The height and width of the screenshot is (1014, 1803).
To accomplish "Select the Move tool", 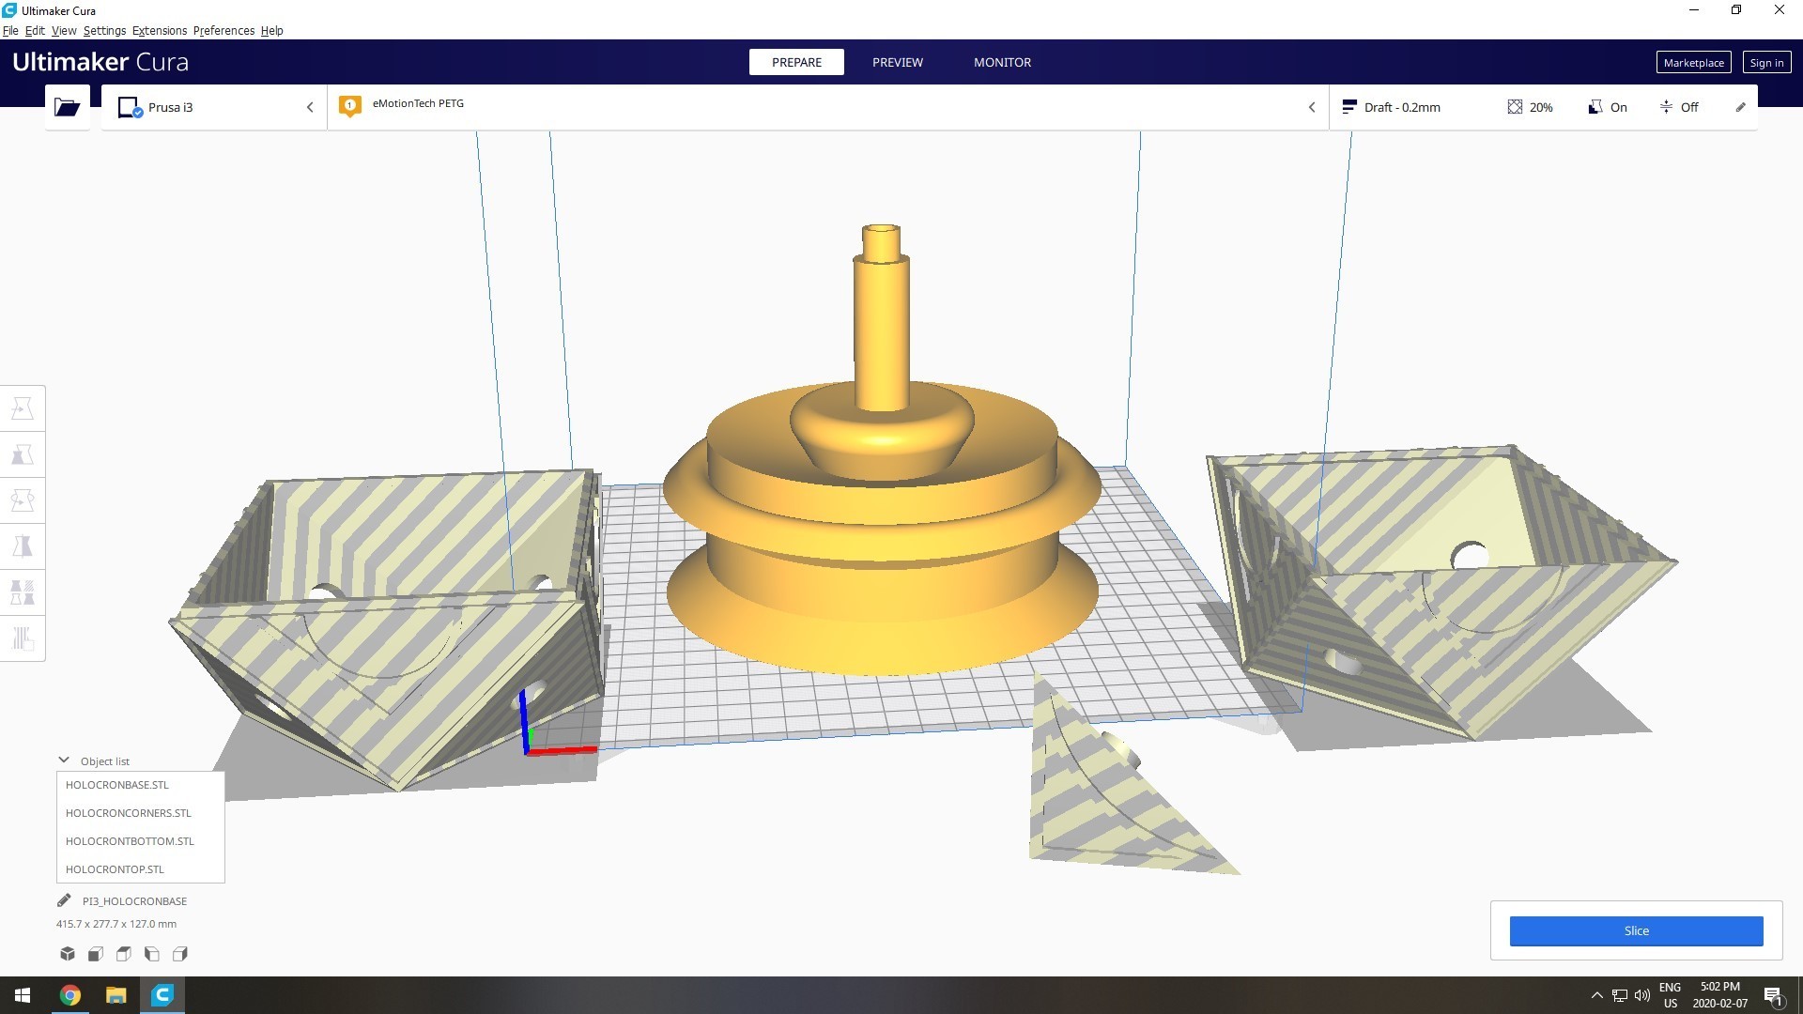I will (23, 408).
